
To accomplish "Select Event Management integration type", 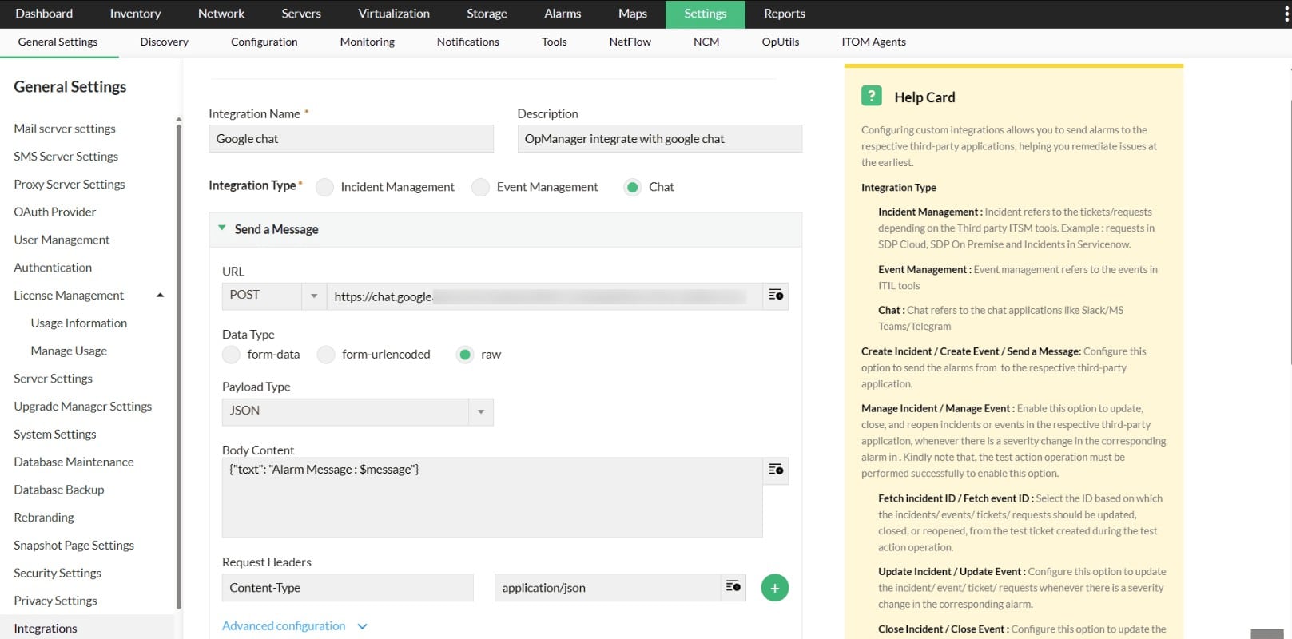I will (x=480, y=187).
